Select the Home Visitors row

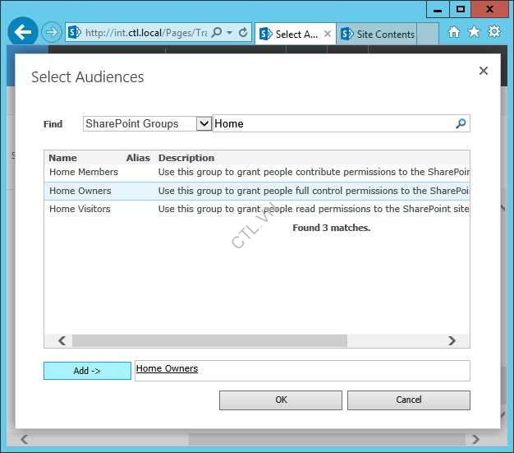pos(80,209)
